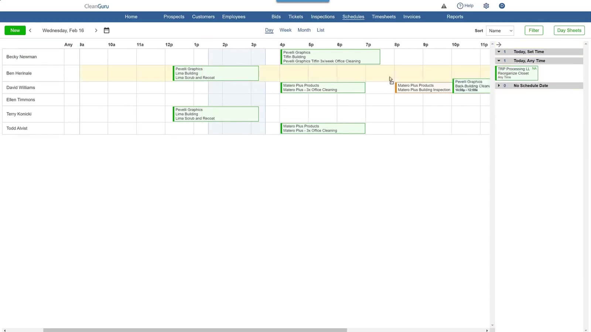Open the TRP Processing Reorganize Closet card
The image size is (591, 332).
tap(517, 73)
